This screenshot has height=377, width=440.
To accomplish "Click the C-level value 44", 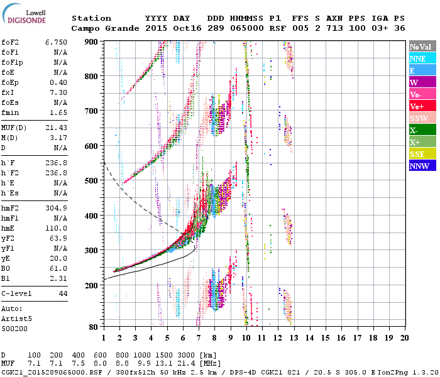I will pos(63,294).
